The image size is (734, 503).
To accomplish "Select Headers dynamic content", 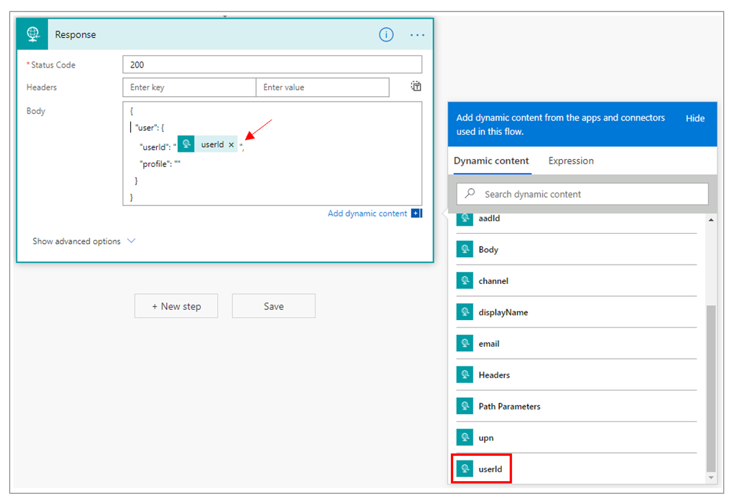I will coord(494,375).
